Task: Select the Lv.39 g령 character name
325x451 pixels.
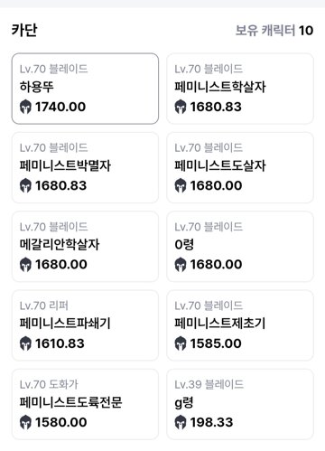Action: tap(184, 403)
